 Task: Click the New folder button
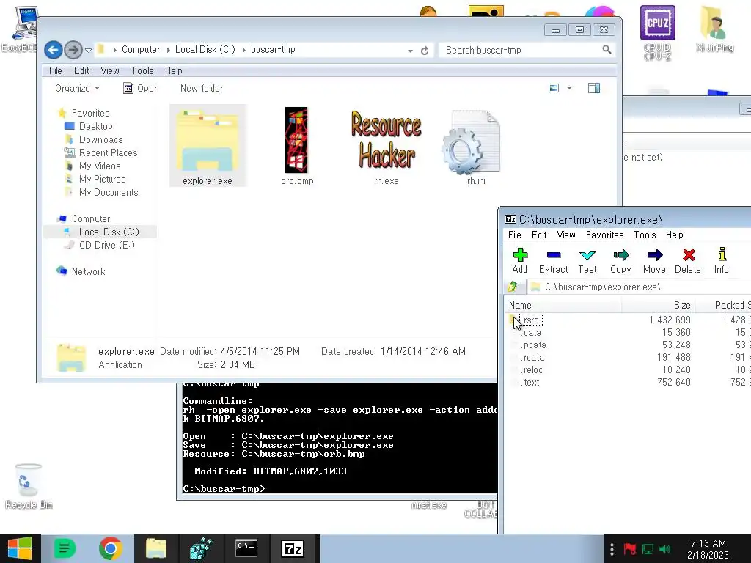[x=202, y=88]
